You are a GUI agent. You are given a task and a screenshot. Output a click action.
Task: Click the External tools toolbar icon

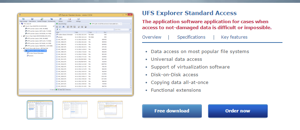tap(52, 19)
